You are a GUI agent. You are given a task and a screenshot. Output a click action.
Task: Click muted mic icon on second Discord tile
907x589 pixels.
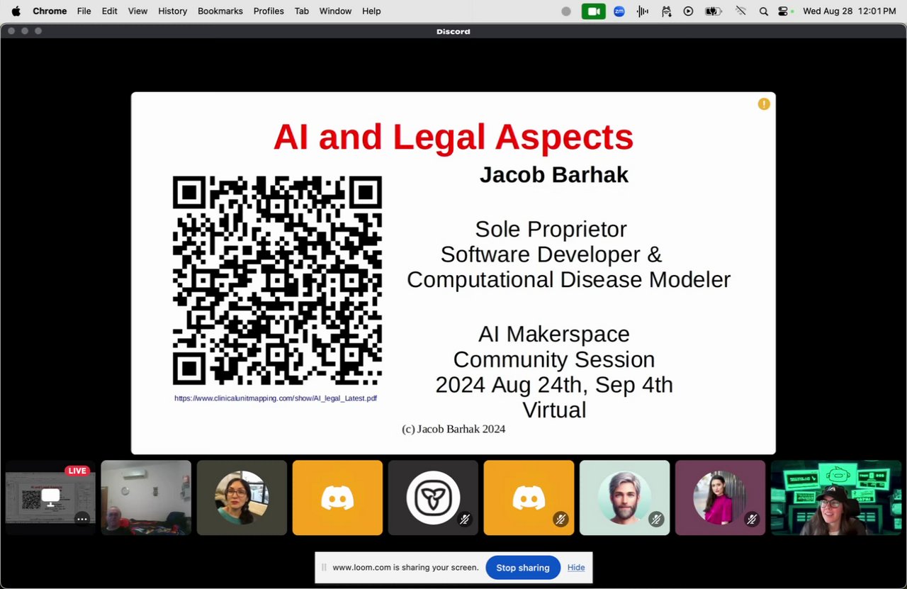pyautogui.click(x=560, y=520)
